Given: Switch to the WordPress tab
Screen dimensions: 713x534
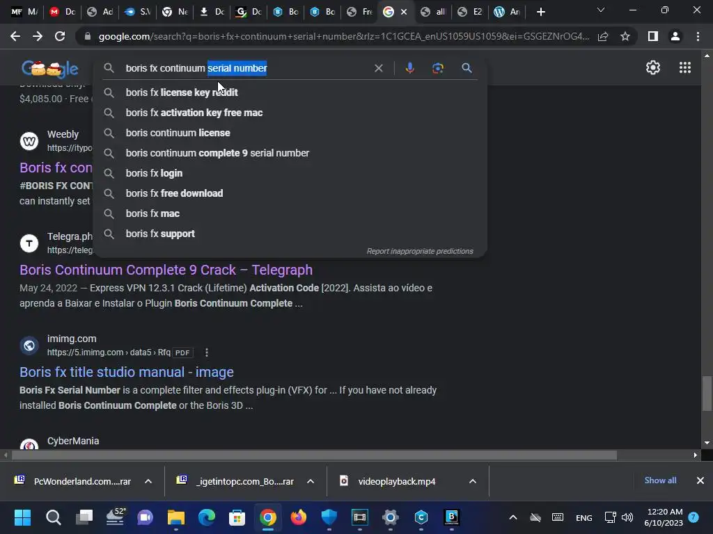Looking at the screenshot, I should pos(507,12).
